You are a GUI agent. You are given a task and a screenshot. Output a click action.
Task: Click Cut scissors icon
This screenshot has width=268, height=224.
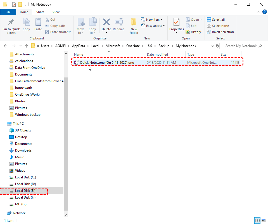(47, 20)
